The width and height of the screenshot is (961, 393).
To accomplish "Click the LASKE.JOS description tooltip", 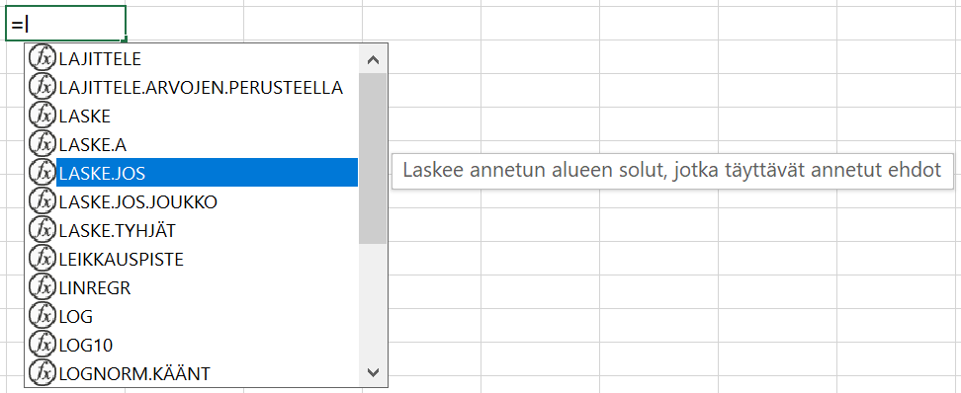I will pyautogui.click(x=672, y=171).
